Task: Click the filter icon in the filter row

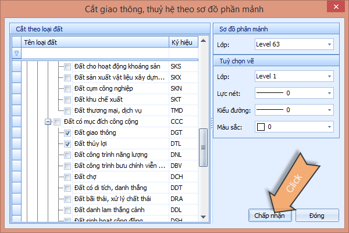Action: click(16, 53)
